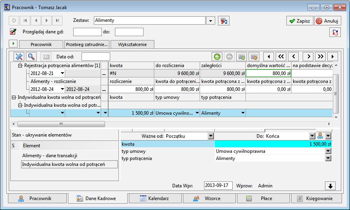Click the zaległości 9 600,00 zł cell
This screenshot has height=210, width=350.
(x=223, y=73)
